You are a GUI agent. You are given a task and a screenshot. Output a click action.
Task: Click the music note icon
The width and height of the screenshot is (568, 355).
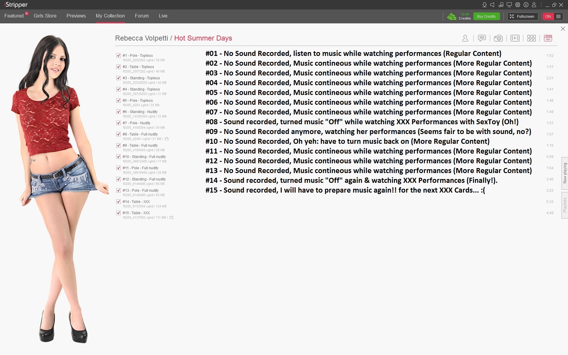(x=501, y=5)
